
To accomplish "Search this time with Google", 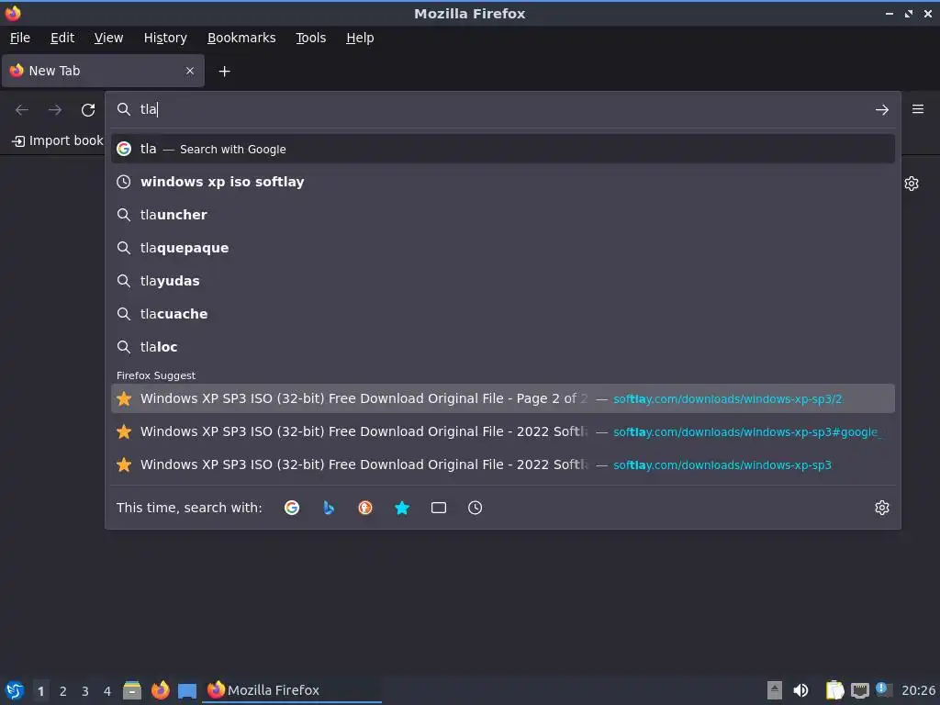I will click(292, 508).
